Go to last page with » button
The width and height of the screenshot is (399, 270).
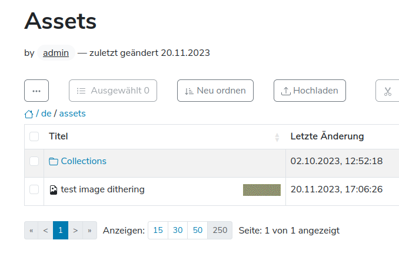89,231
